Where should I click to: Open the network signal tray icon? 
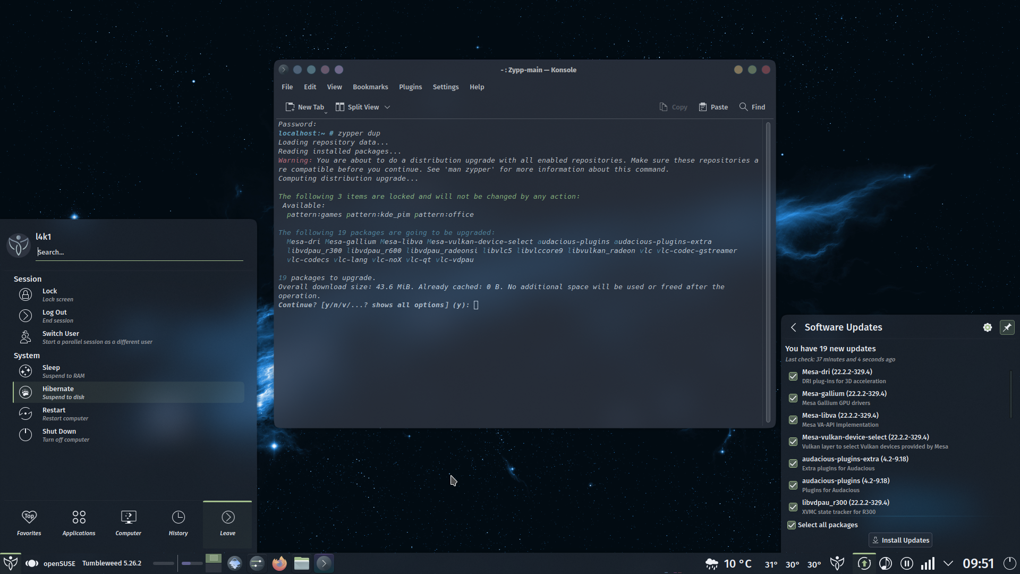tap(928, 563)
